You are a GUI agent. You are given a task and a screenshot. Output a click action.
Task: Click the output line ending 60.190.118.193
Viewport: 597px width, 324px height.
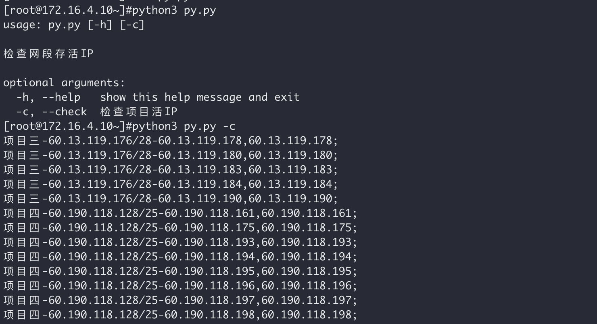(180, 242)
